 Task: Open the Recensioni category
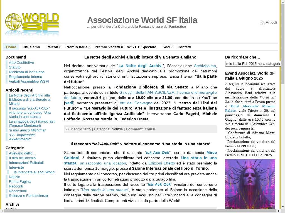coord(18,191)
